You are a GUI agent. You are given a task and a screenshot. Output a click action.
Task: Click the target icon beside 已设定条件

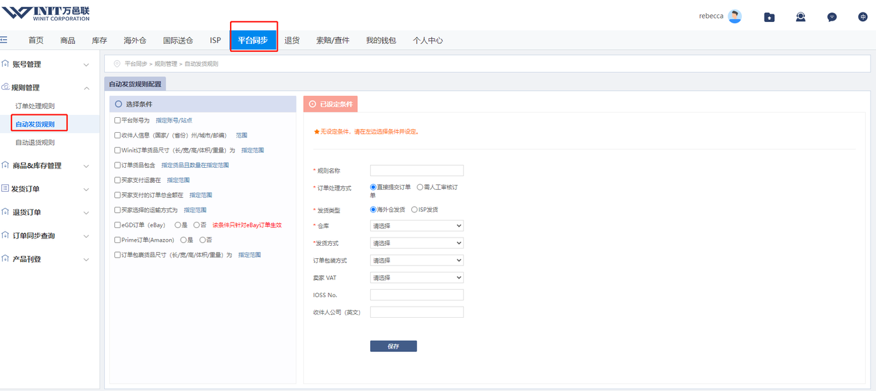pos(313,104)
